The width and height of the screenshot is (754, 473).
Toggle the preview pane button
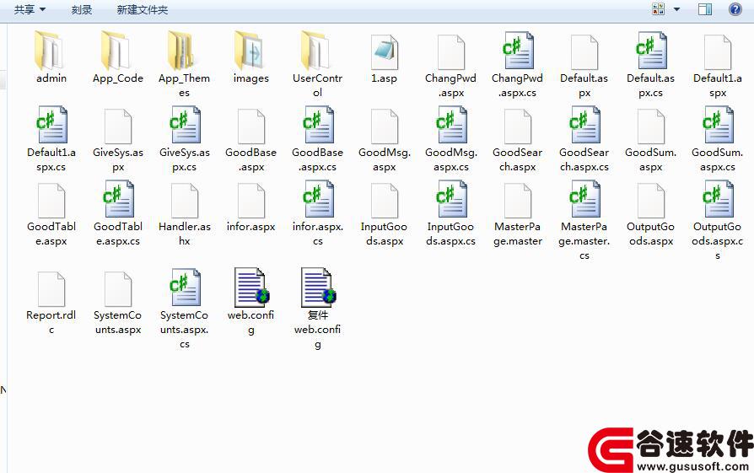coord(705,9)
